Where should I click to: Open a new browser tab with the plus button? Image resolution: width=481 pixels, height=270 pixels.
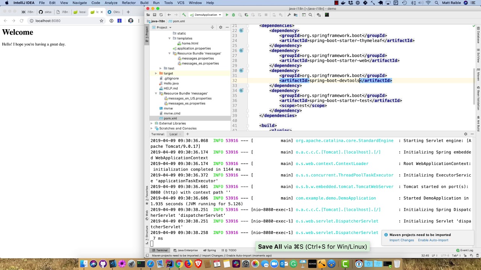[x=128, y=12]
